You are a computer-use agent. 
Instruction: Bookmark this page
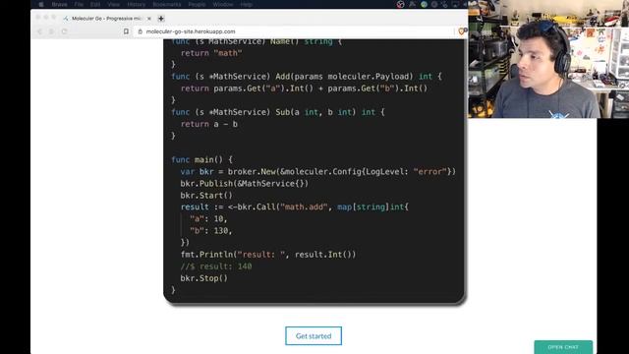click(126, 31)
